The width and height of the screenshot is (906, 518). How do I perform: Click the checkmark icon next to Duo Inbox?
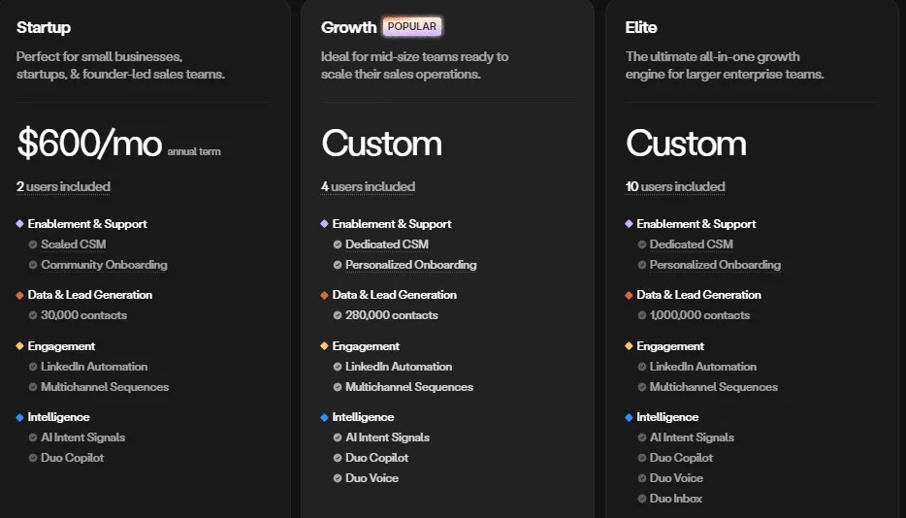coord(642,499)
